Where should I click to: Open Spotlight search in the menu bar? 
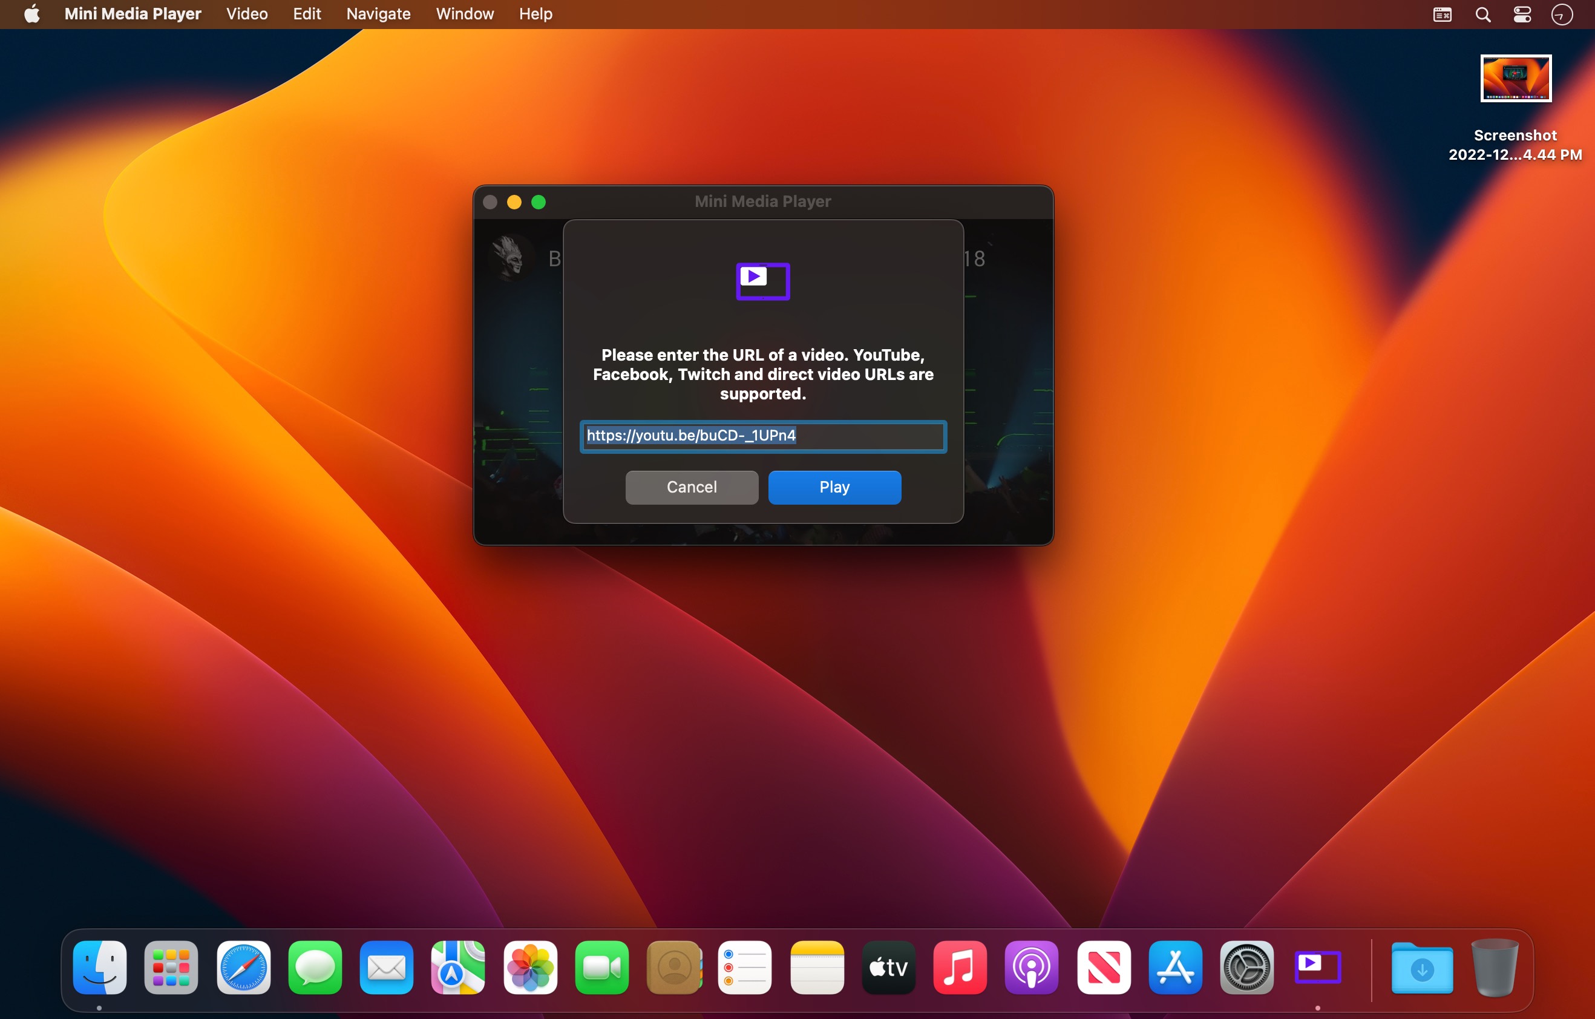tap(1483, 15)
